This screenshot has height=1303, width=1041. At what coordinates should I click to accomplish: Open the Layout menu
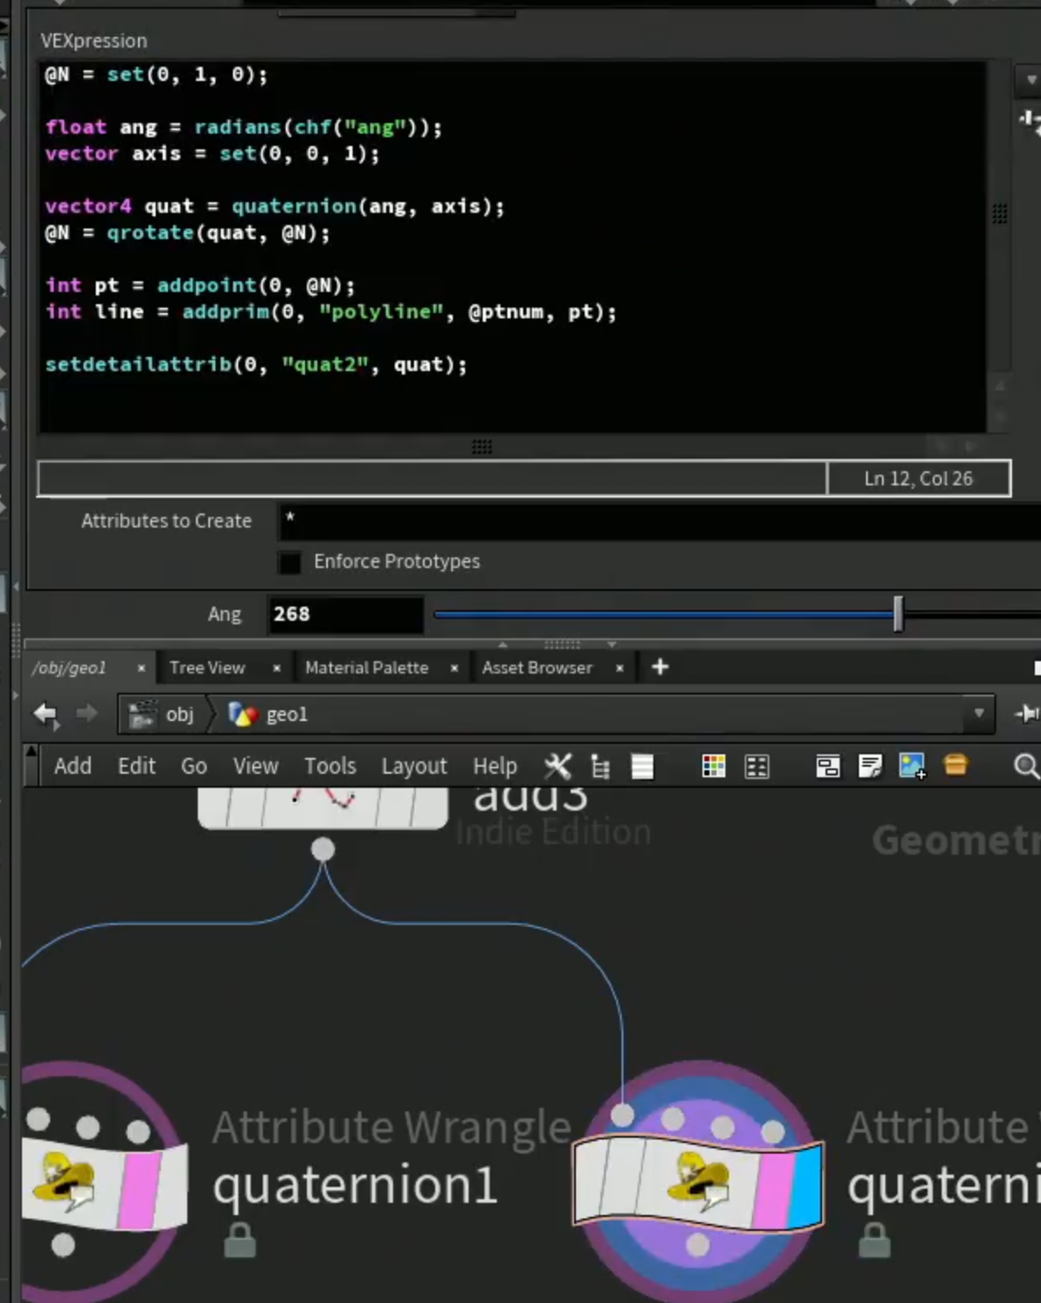tap(414, 767)
